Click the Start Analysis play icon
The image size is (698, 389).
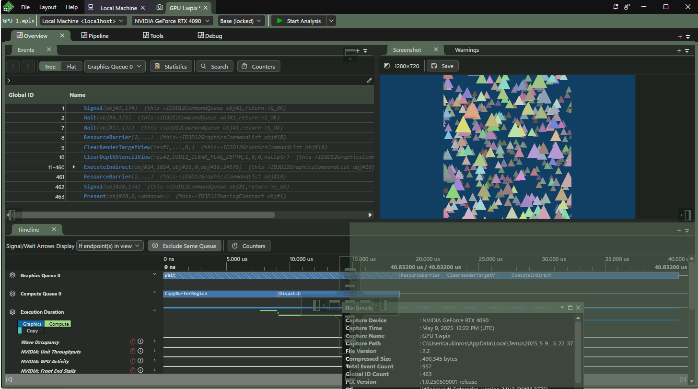point(279,21)
